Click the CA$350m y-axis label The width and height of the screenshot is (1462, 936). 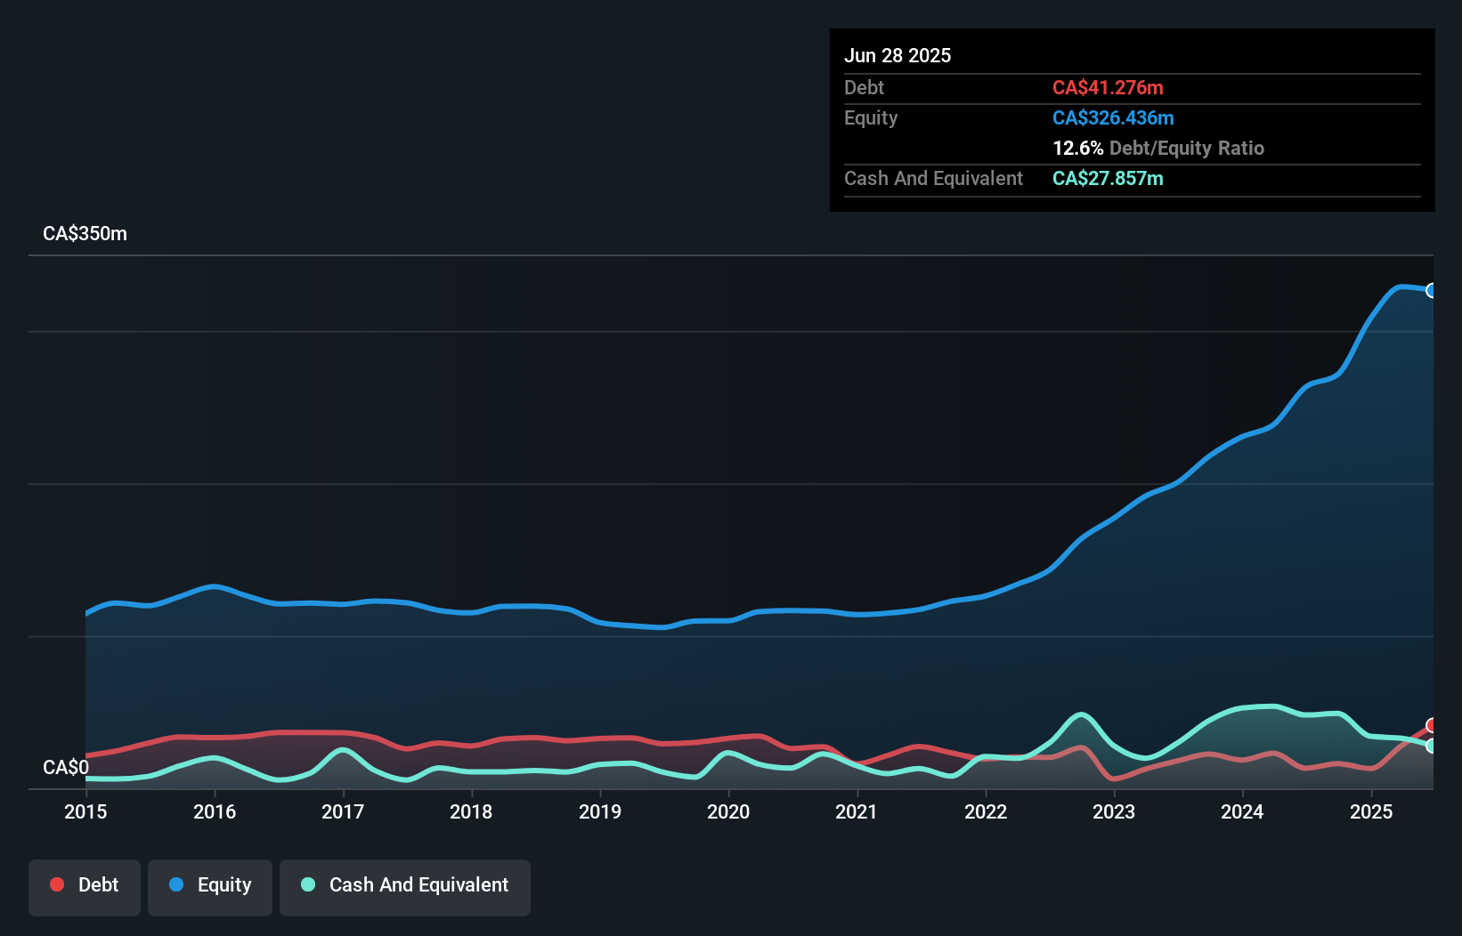[x=85, y=234]
